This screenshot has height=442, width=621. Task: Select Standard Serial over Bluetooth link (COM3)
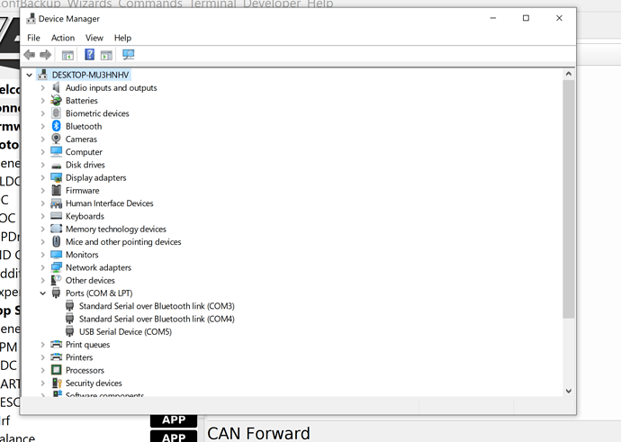click(157, 306)
